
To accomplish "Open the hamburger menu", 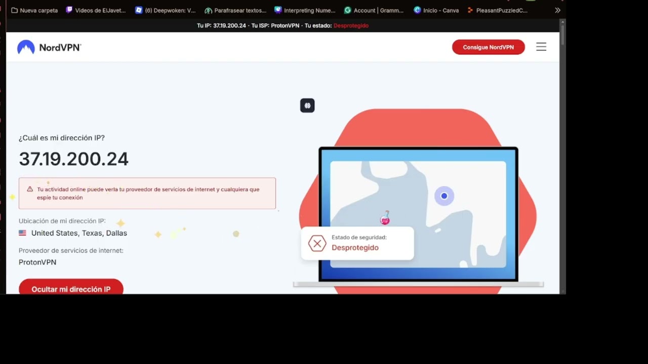I will click(541, 47).
